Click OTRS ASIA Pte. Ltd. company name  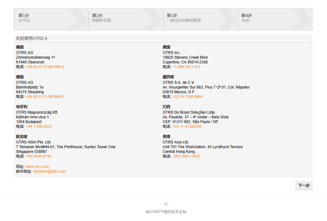(34, 142)
